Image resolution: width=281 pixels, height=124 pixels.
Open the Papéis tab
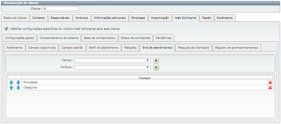click(x=207, y=18)
